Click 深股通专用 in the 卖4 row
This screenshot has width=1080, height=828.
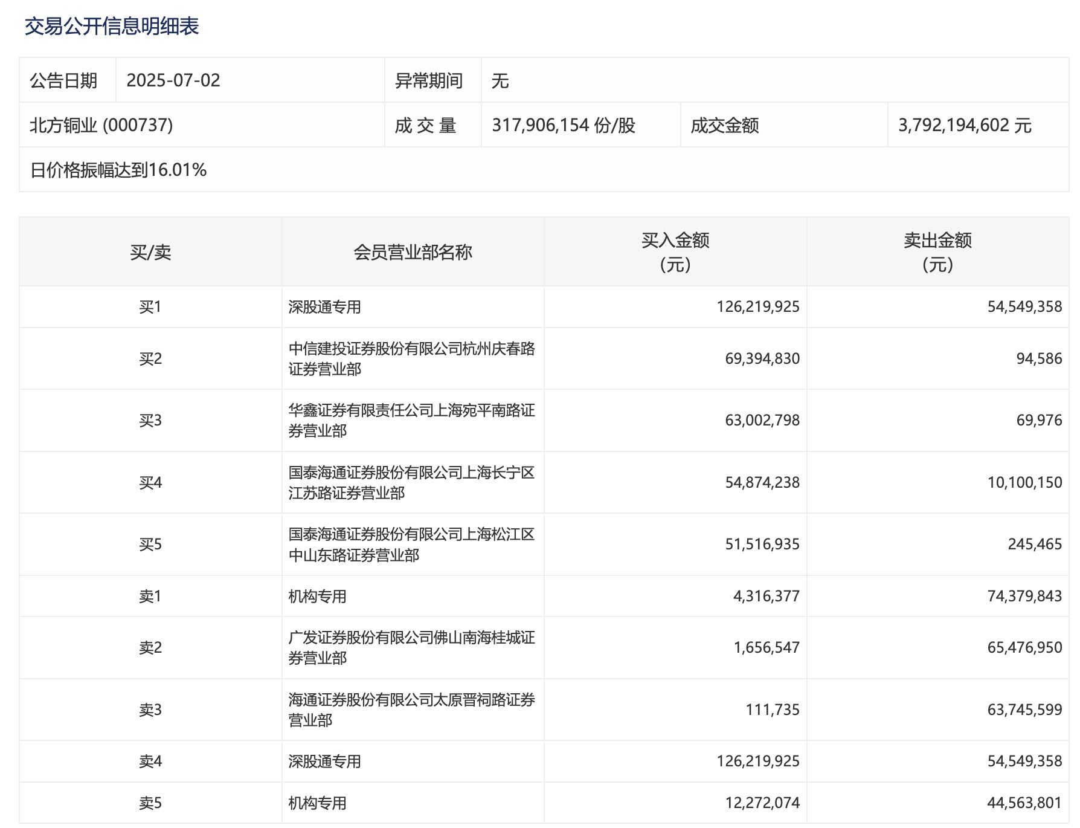pyautogui.click(x=324, y=762)
